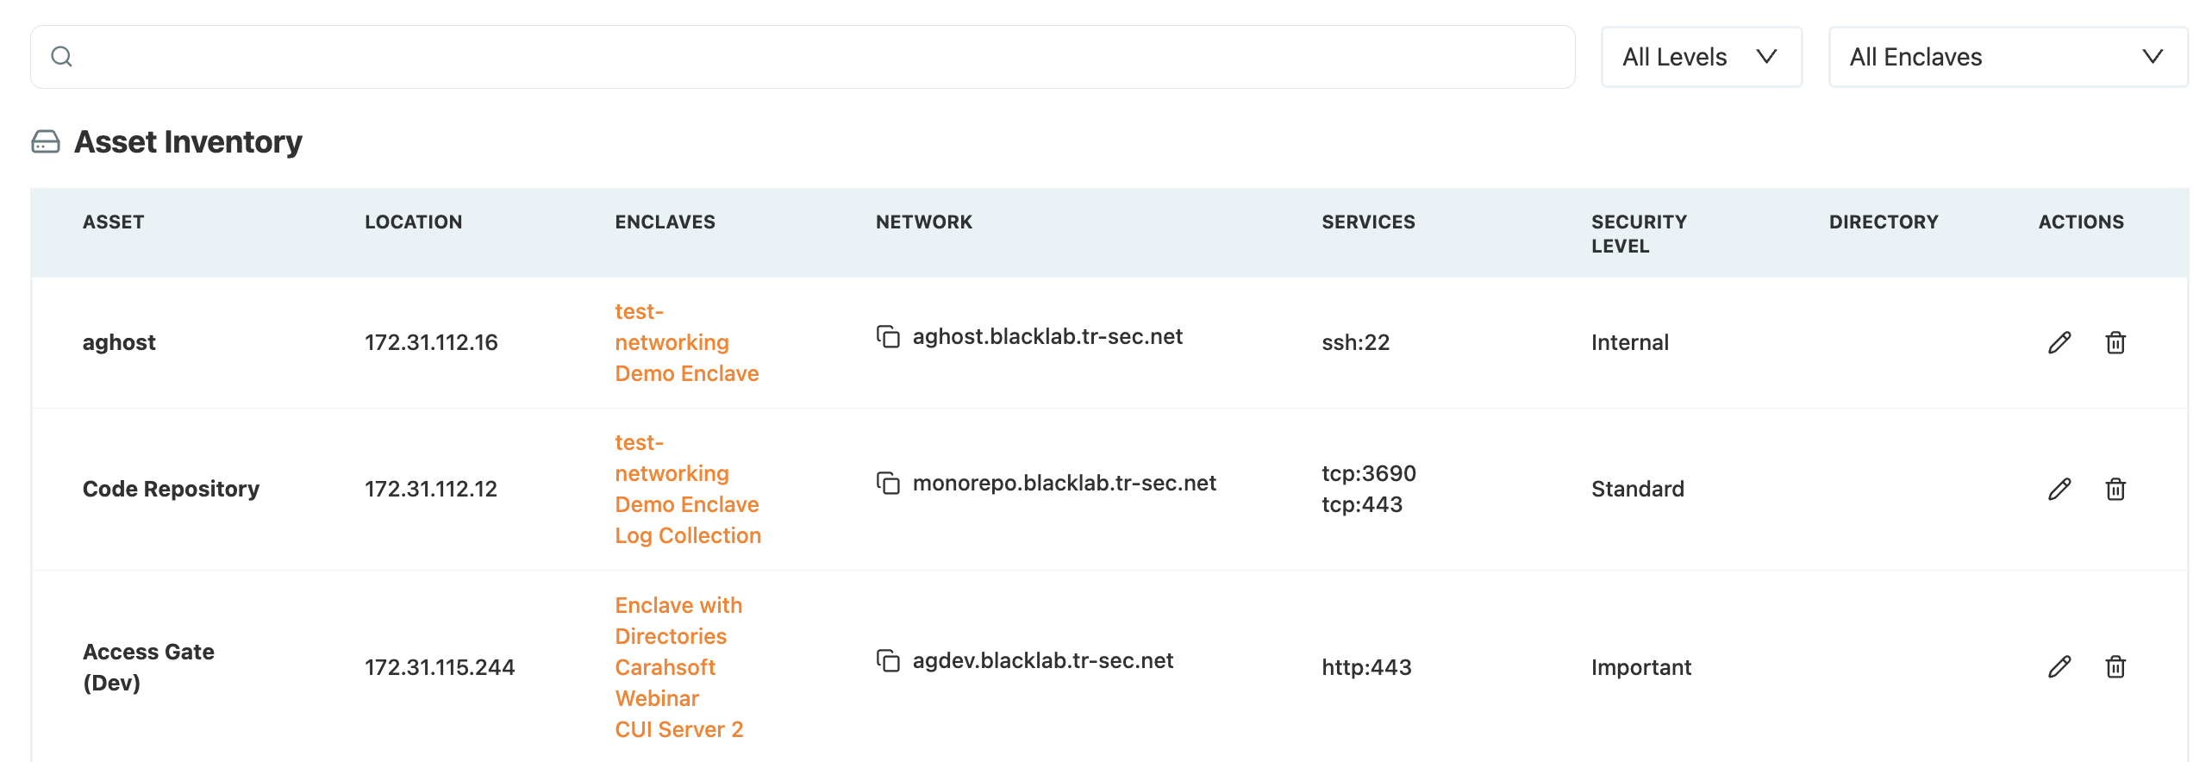Screen dimensions: 2212x762
Task: Edit the Access Gate (Dev) asset
Action: pyautogui.click(x=2059, y=666)
